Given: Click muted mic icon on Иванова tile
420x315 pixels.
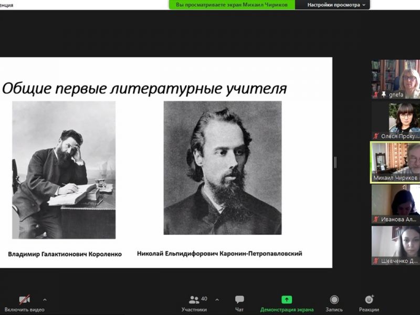Looking at the screenshot, I should click(x=376, y=219).
